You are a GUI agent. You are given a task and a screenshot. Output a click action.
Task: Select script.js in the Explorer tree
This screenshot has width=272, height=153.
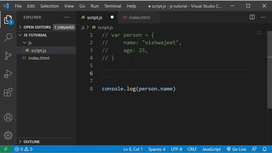[x=46, y=50]
